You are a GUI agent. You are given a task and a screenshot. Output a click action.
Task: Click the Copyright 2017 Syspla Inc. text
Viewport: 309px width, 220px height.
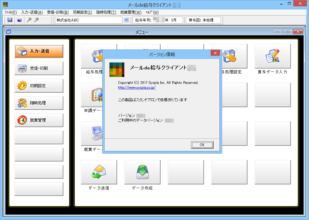click(158, 83)
